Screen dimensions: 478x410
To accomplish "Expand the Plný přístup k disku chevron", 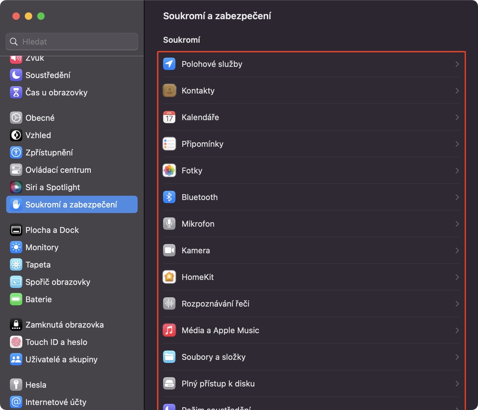I will click(457, 384).
